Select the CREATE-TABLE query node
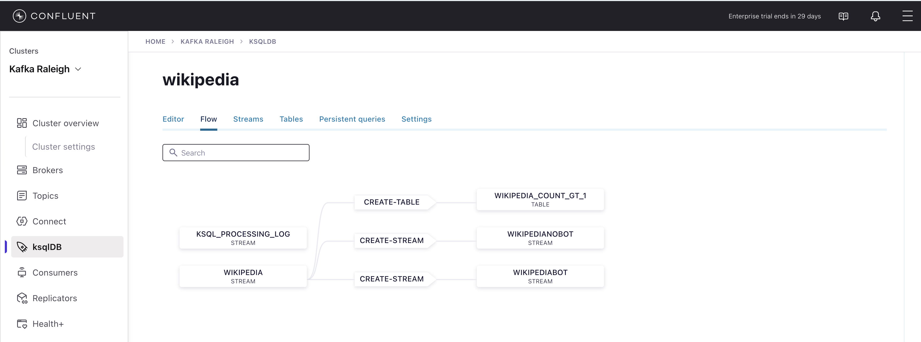The image size is (921, 342). 392,202
